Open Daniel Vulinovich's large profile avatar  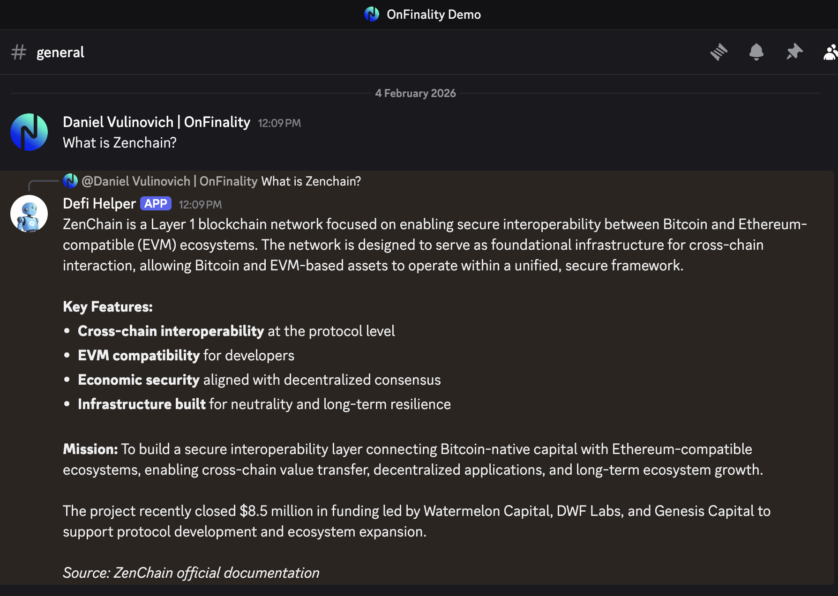tap(29, 132)
